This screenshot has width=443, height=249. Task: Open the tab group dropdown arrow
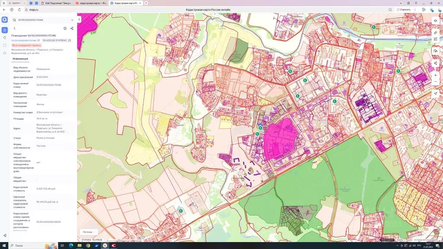tap(25, 3)
